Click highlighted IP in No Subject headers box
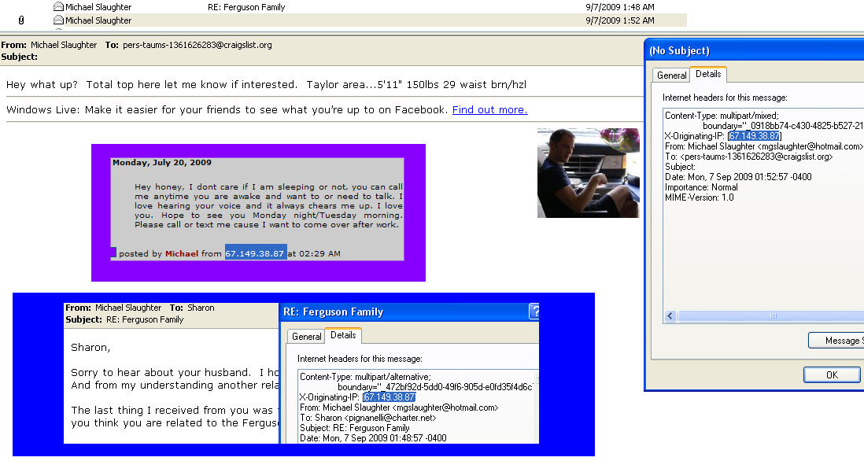The width and height of the screenshot is (864, 461). [754, 136]
